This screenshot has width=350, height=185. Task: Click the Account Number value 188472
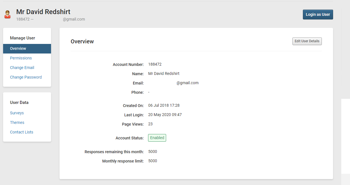point(155,64)
